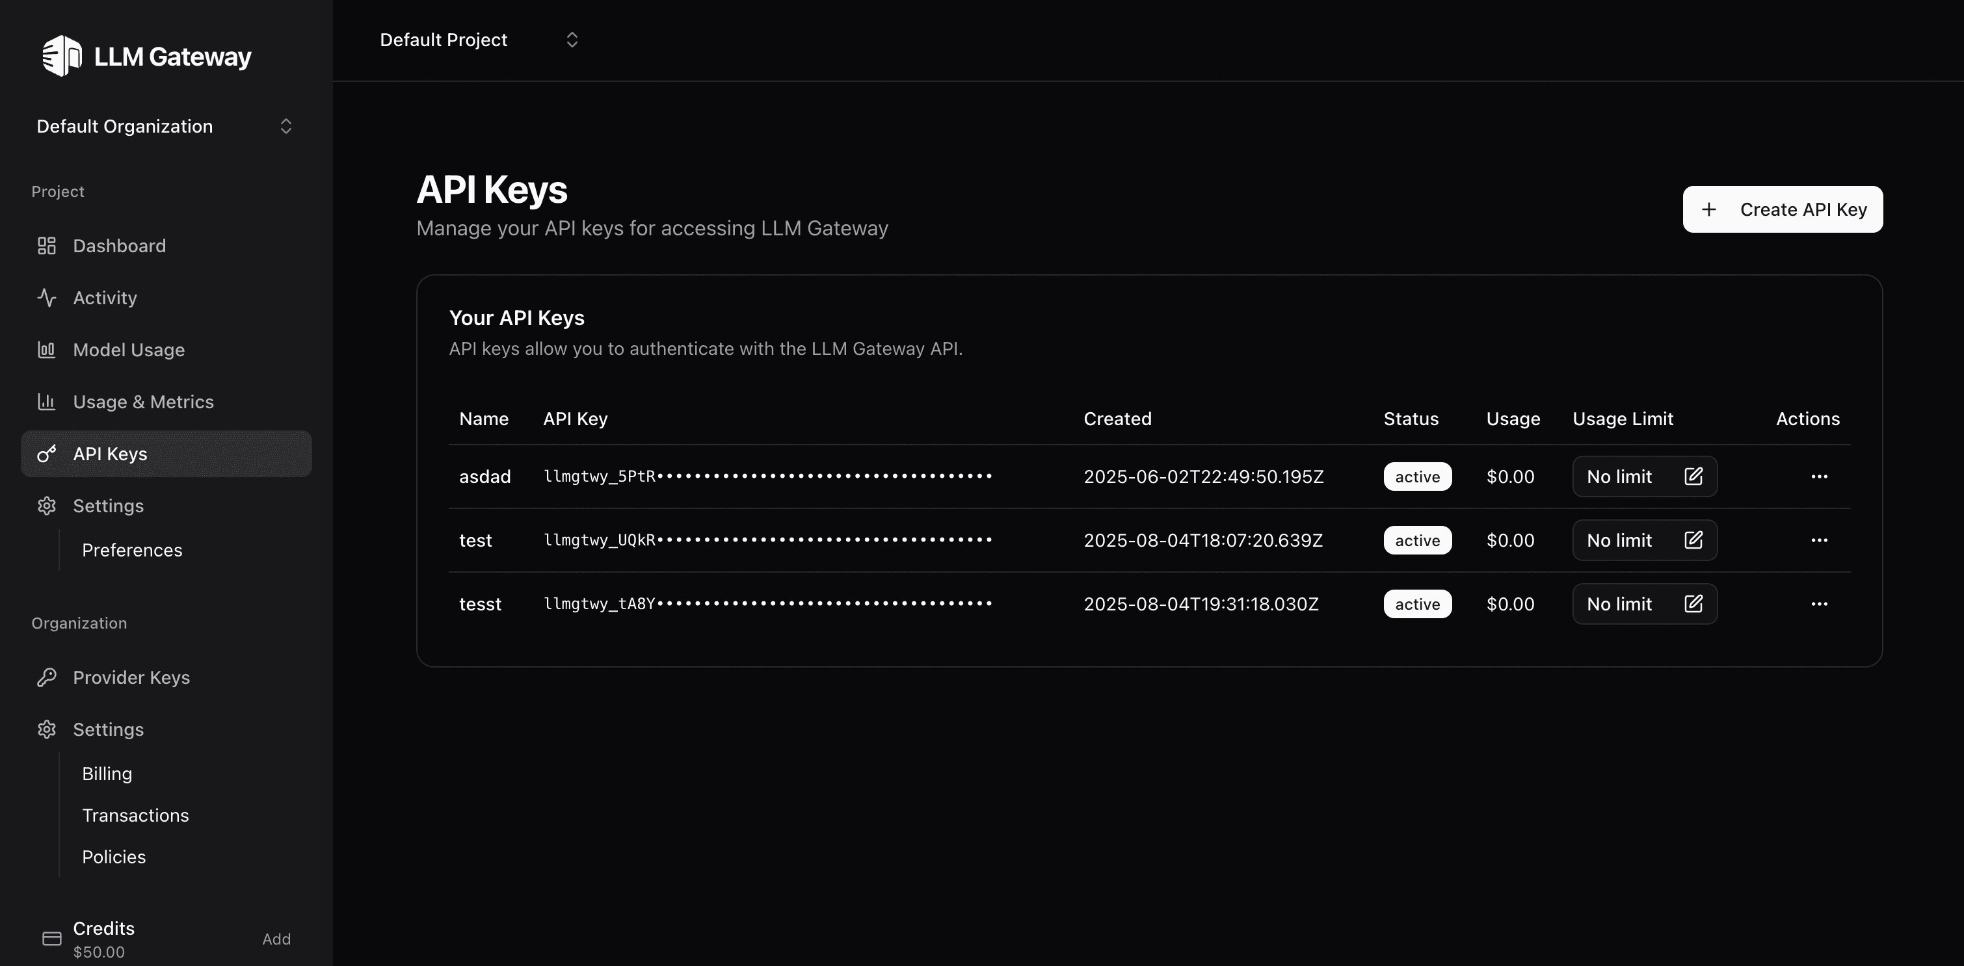Click the Provider Keys key icon
The width and height of the screenshot is (1964, 966).
click(47, 677)
